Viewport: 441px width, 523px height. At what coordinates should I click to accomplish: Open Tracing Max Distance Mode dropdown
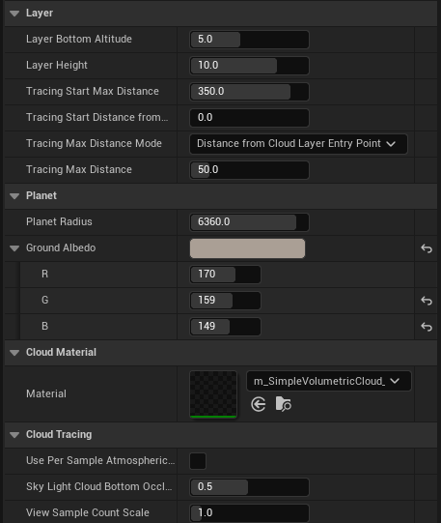[298, 144]
